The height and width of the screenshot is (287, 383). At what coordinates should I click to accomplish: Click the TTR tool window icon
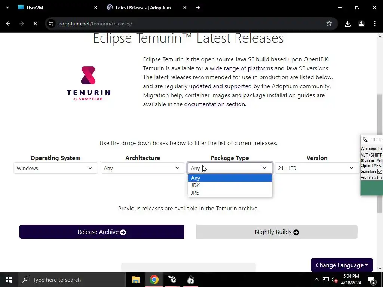[365, 139]
